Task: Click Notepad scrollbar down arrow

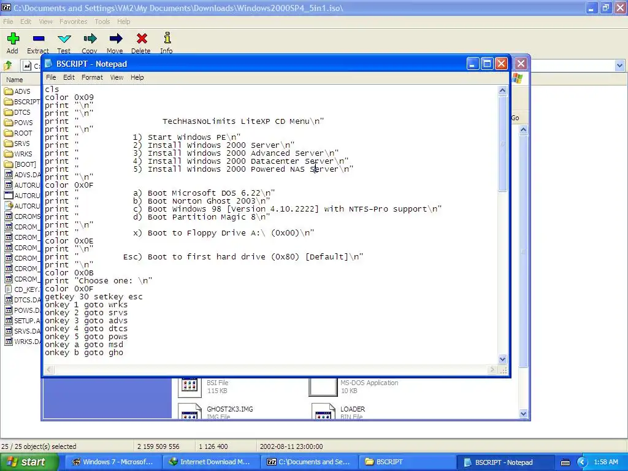Action: 503,359
